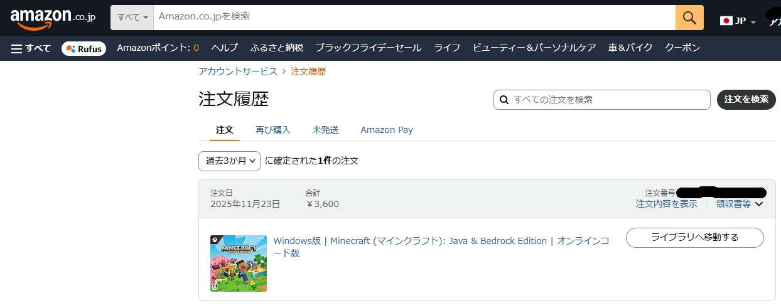
Task: Open the hamburger すべて menu
Action: pyautogui.click(x=31, y=48)
